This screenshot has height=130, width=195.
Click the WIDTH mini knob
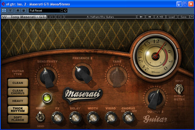point(93,118)
